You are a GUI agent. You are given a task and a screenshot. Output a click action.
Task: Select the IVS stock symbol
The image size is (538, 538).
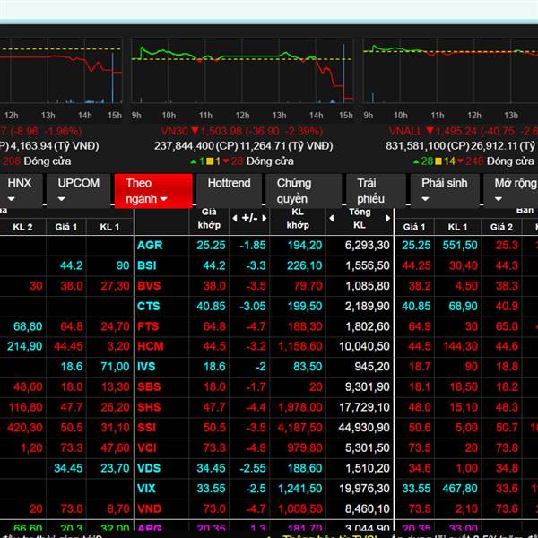click(146, 367)
